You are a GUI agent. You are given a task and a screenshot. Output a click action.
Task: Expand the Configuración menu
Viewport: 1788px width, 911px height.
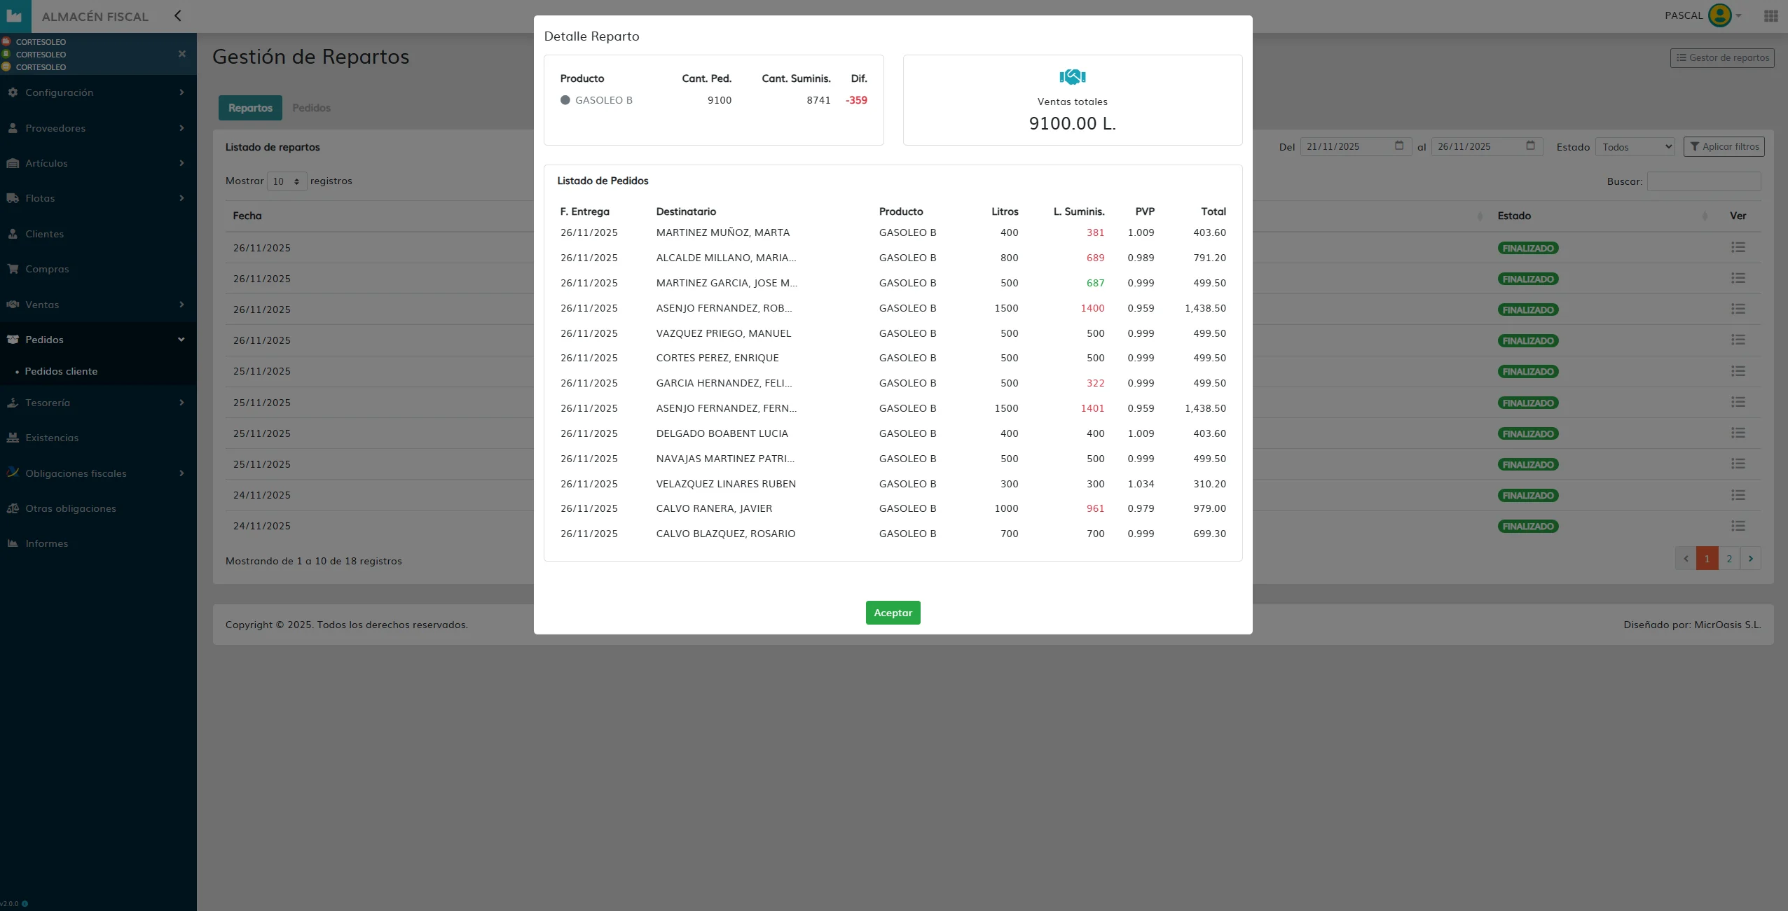[98, 92]
